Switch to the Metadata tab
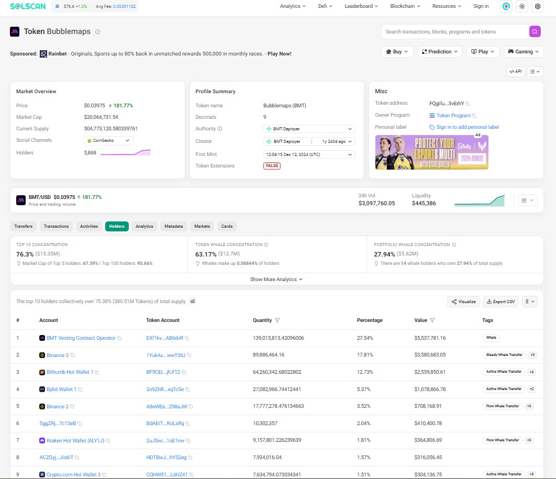Viewport: 556px width, 479px height. pyautogui.click(x=174, y=226)
